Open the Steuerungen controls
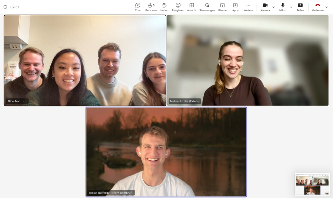Viewport: 334px width, 199px height. (x=207, y=7)
